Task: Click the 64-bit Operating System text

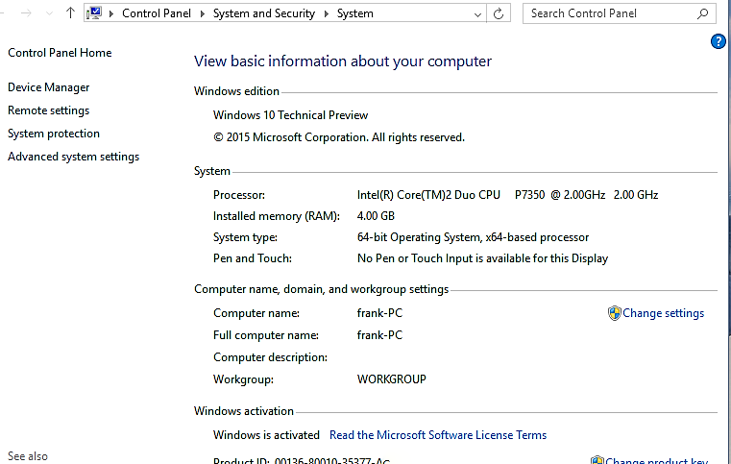Action: 473,237
